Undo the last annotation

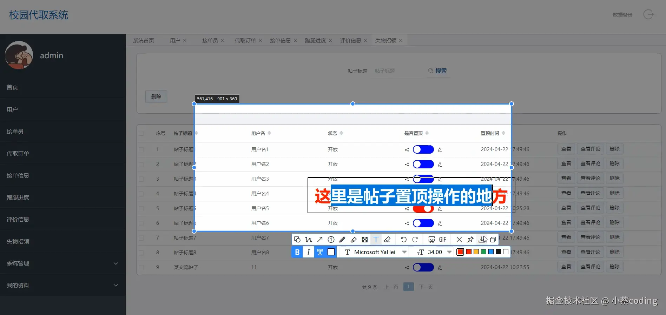[x=404, y=240]
